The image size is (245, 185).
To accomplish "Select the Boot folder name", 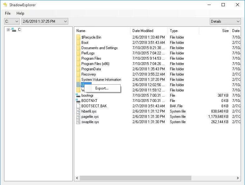I will (85, 43).
